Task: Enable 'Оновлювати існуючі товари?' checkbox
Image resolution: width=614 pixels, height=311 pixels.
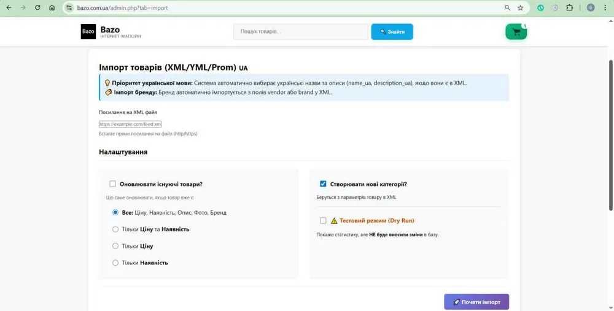Action: (113, 184)
